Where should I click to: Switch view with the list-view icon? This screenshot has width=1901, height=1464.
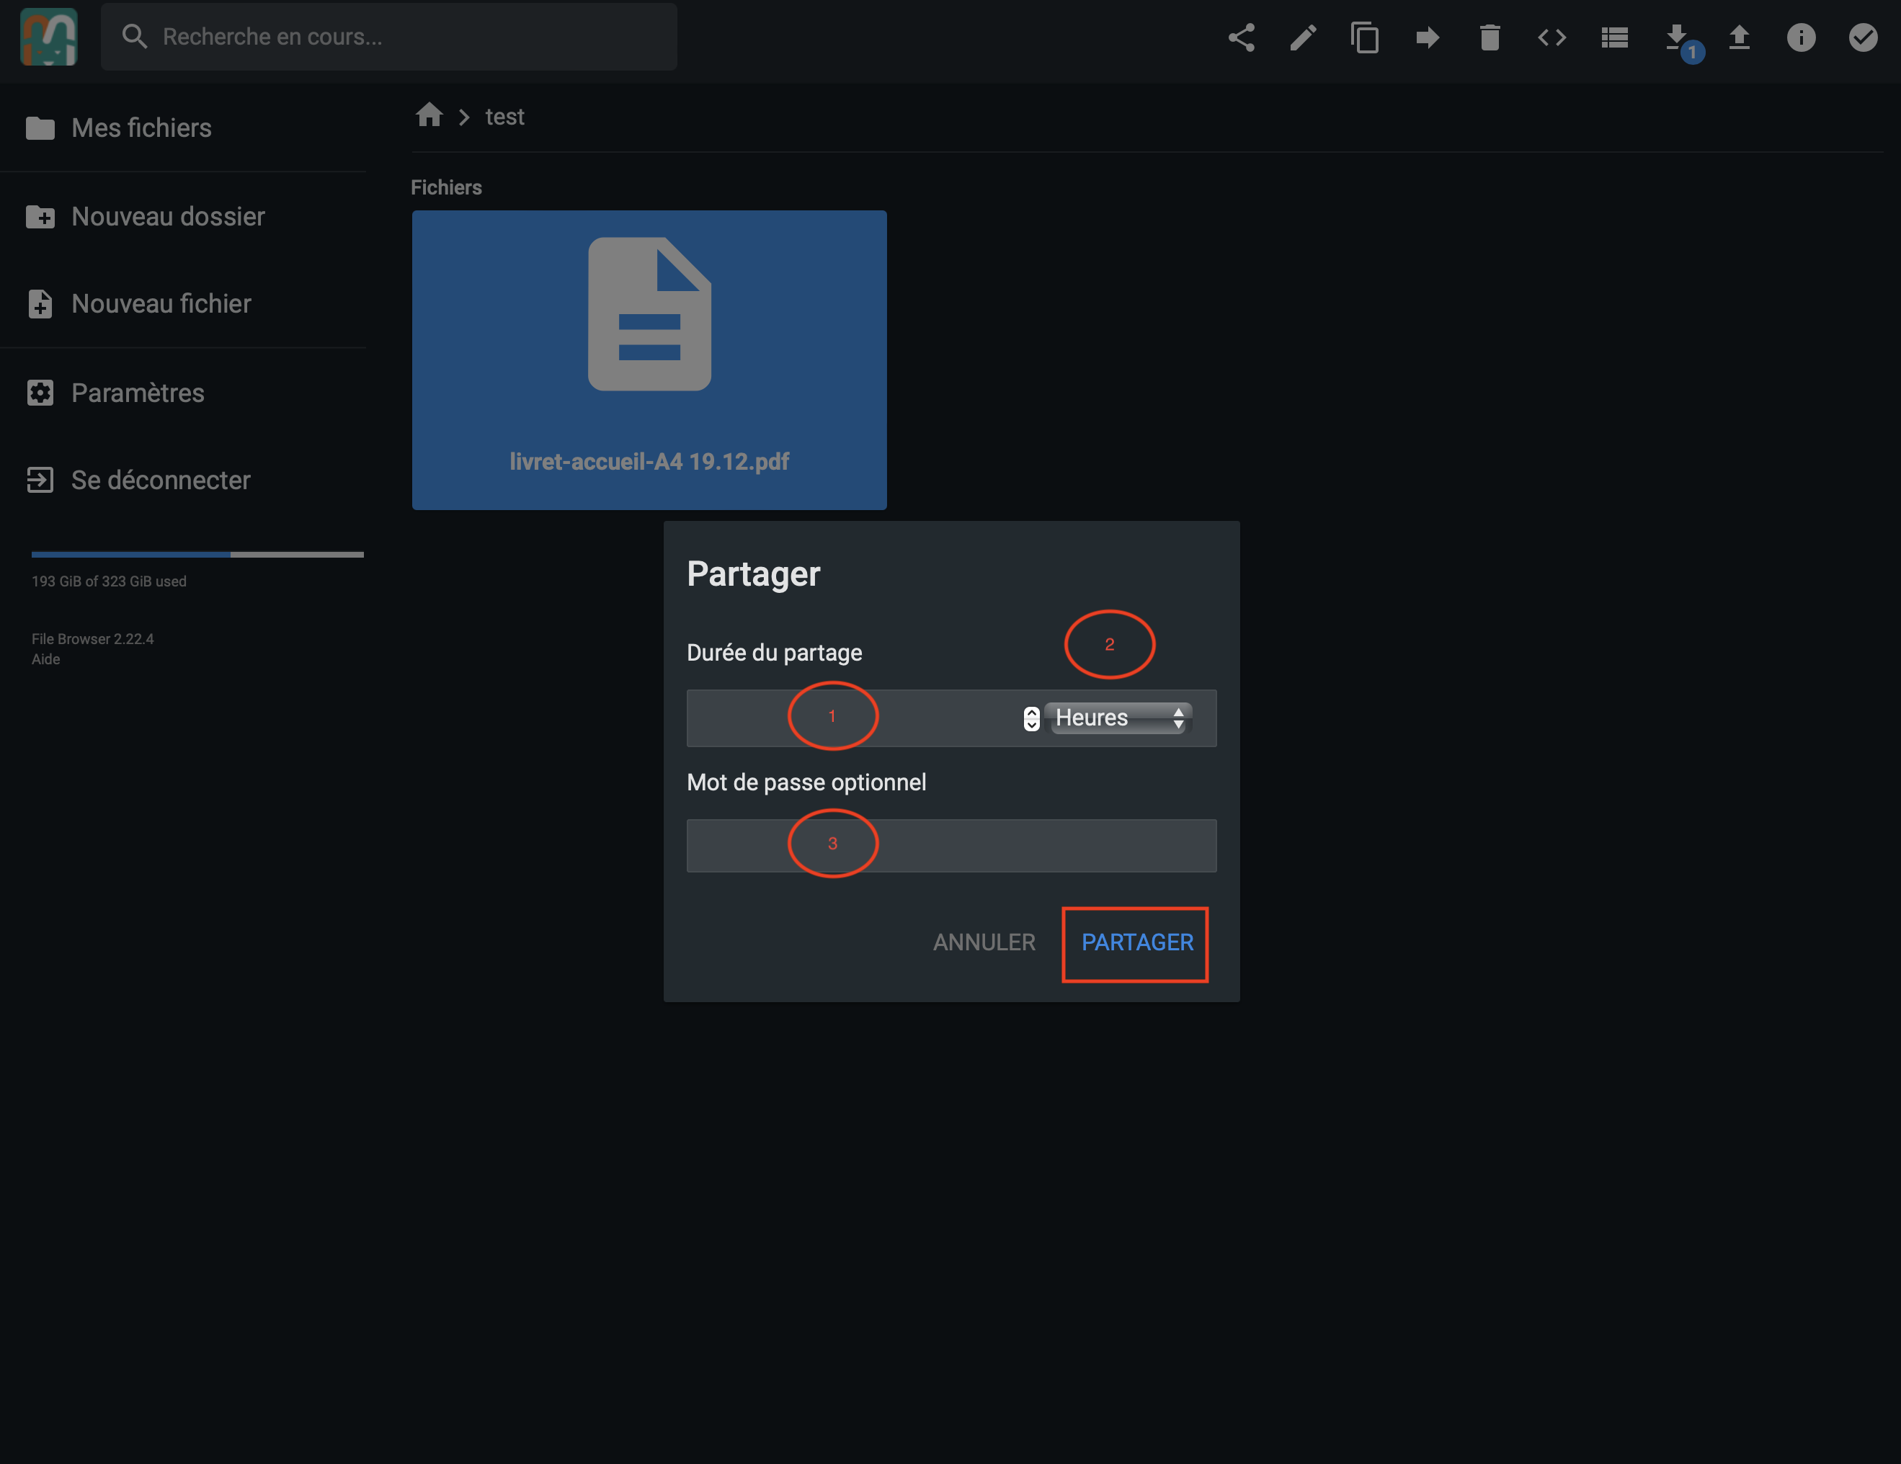point(1615,37)
